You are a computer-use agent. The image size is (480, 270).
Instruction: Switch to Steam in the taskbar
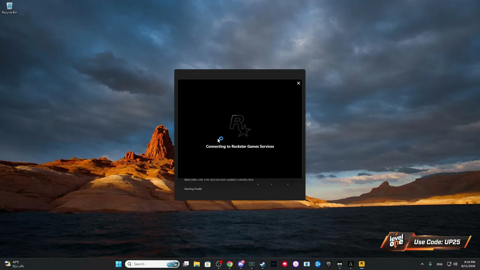(x=262, y=264)
